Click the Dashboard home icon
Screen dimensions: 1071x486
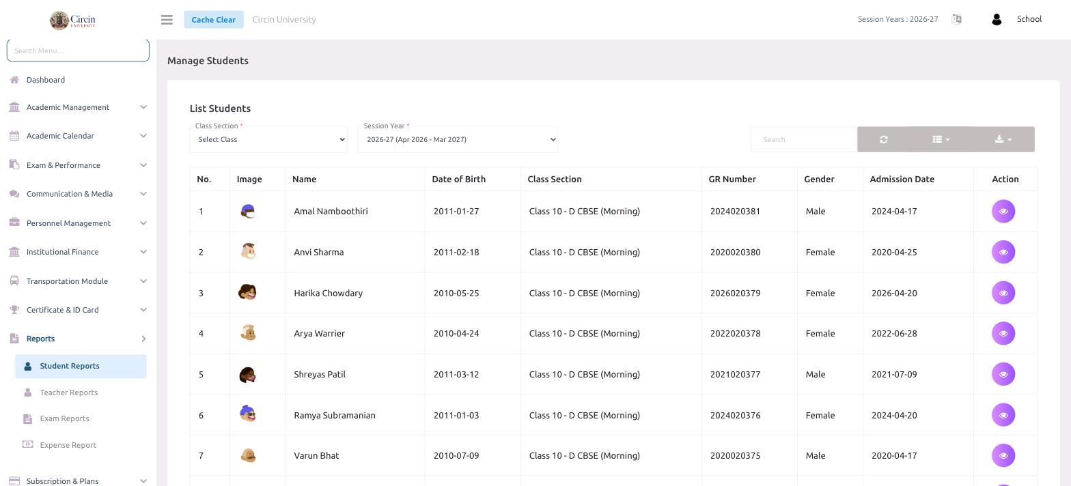pyautogui.click(x=14, y=80)
